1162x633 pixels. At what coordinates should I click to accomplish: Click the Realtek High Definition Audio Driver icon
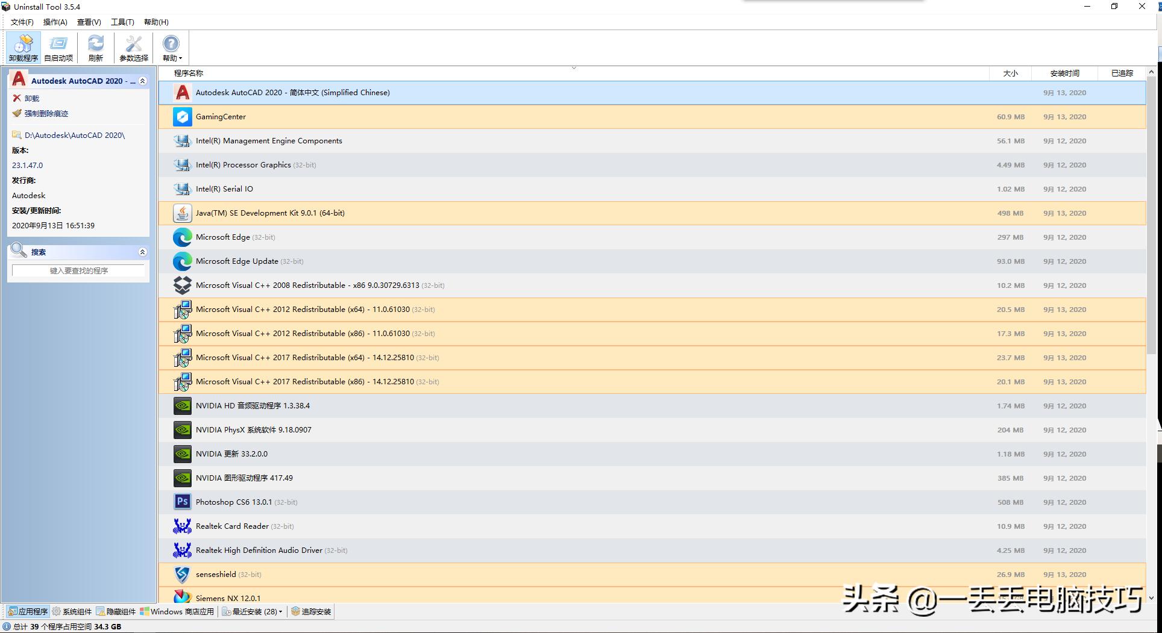(182, 550)
